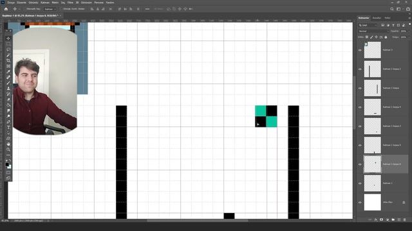The image size is (412, 231).
Task: Select the Pen tool
Action: tap(8, 121)
